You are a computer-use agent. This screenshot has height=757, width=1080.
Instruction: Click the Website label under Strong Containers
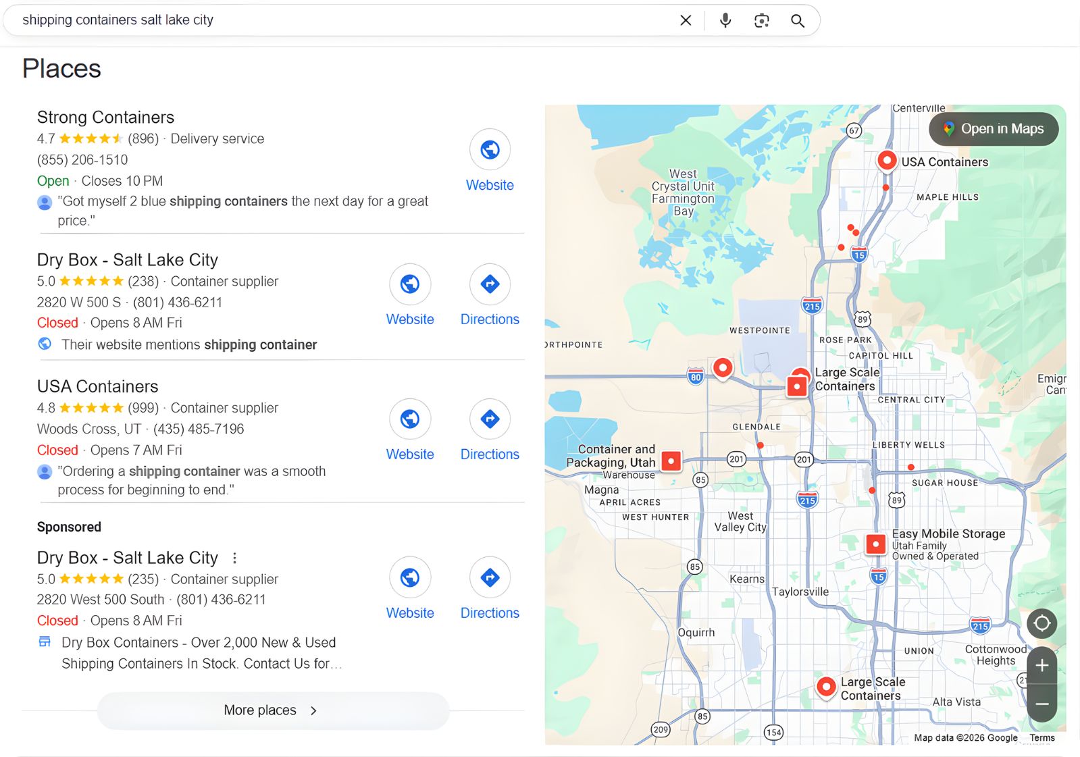point(490,185)
